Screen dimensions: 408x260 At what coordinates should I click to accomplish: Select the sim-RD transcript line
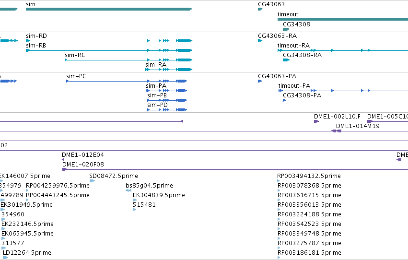pos(109,41)
